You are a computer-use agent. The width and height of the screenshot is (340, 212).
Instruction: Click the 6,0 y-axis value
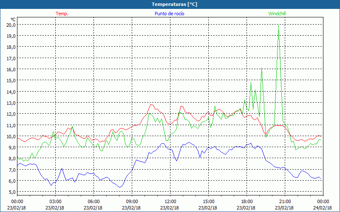(x=12, y=181)
